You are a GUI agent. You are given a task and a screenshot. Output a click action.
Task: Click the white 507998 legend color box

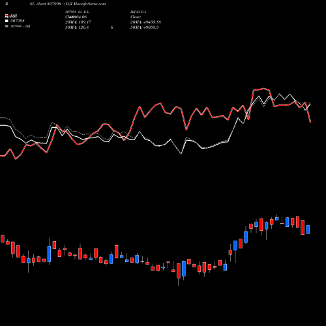tap(7, 21)
